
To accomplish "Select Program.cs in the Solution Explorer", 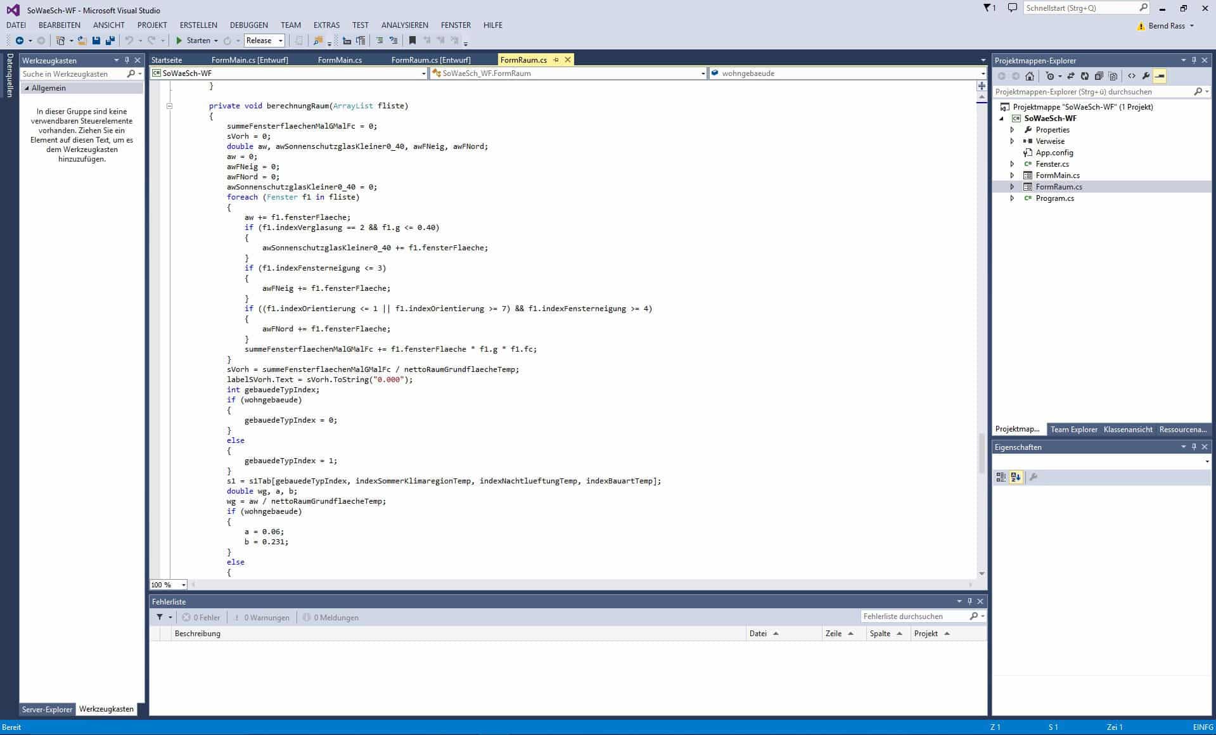I will (x=1054, y=198).
